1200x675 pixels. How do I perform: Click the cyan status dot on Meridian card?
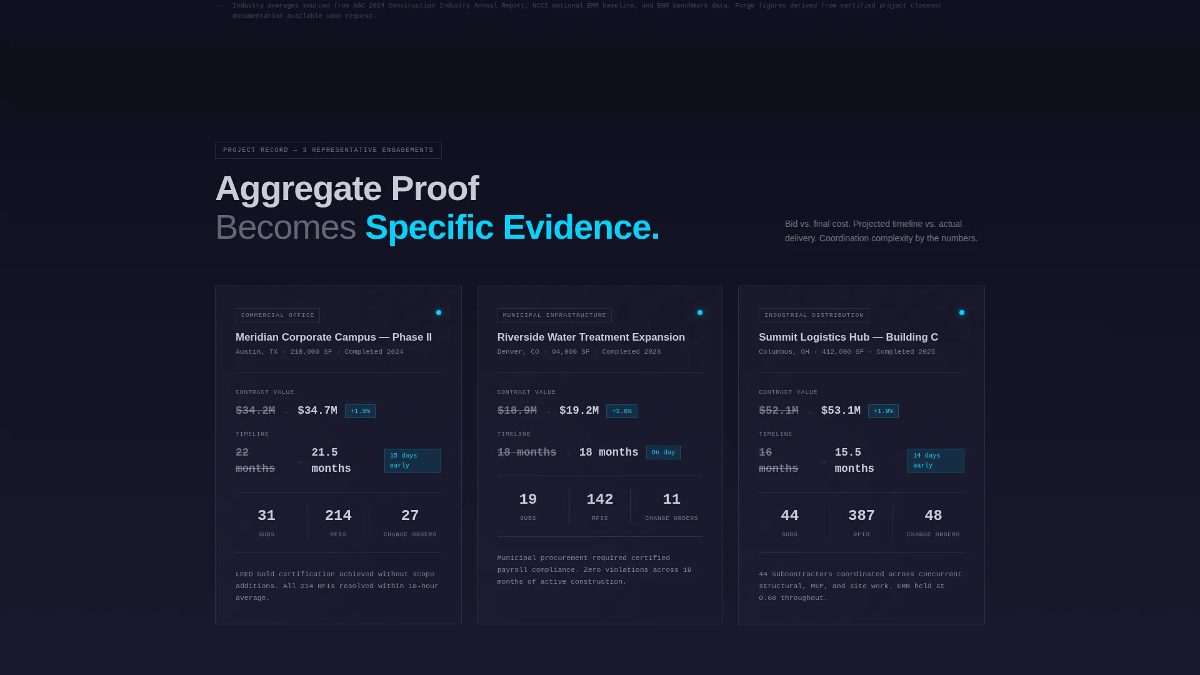[439, 312]
